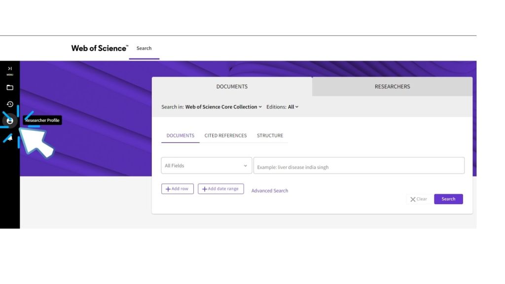Image resolution: width=505 pixels, height=284 pixels.
Task: Expand Web of Science Core Collection dropdown
Action: [x=223, y=107]
